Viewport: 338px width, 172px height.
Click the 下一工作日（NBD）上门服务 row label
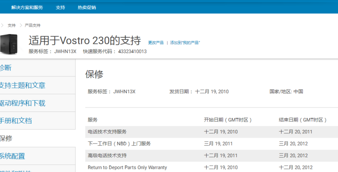[x=119, y=144]
